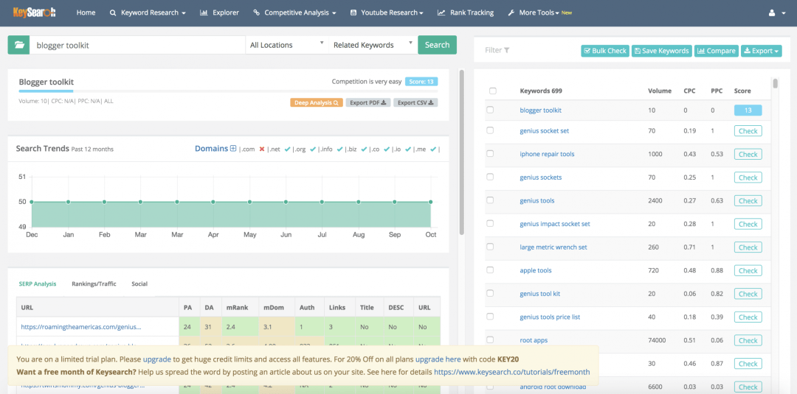Open the Export dropdown button
This screenshot has width=797, height=394.
point(762,51)
